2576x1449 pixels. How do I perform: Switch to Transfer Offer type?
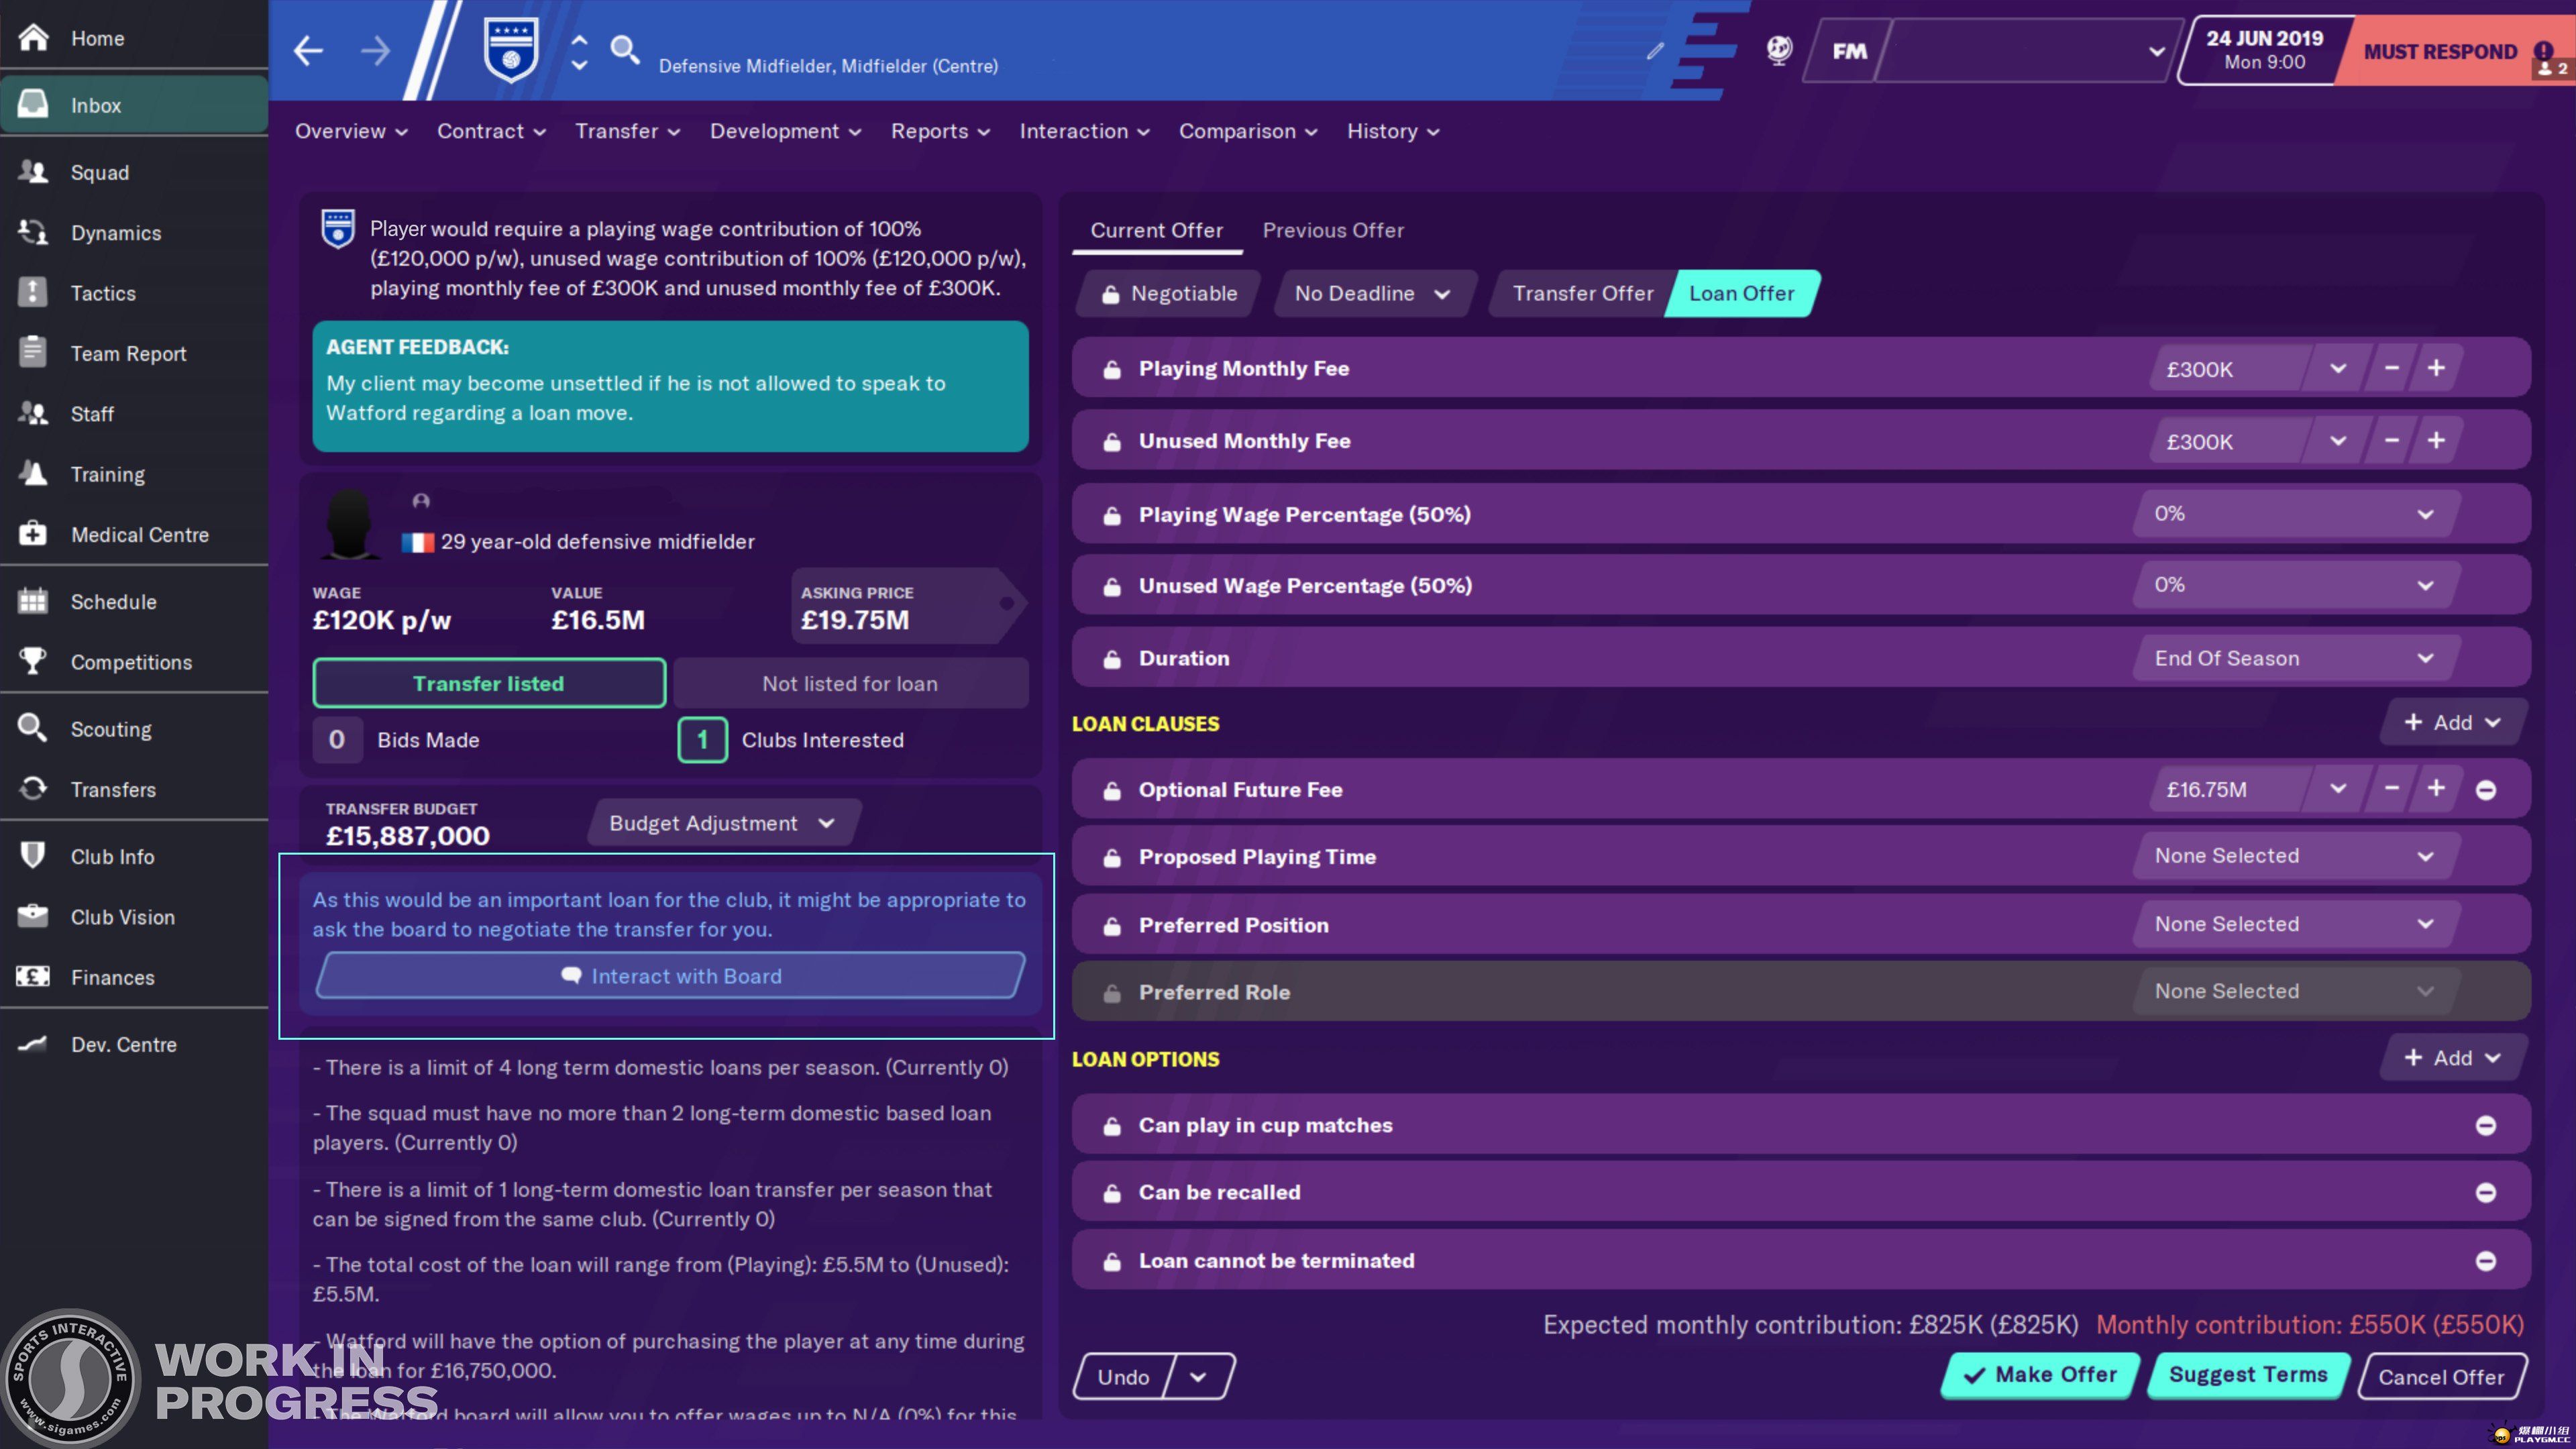(1582, 293)
